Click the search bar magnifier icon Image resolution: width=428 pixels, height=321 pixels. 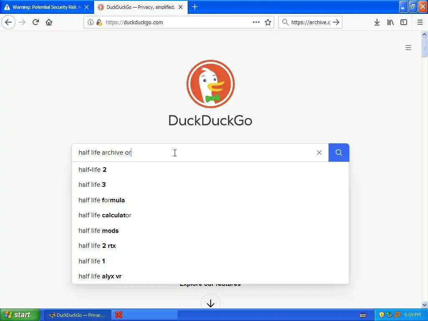(x=285, y=22)
